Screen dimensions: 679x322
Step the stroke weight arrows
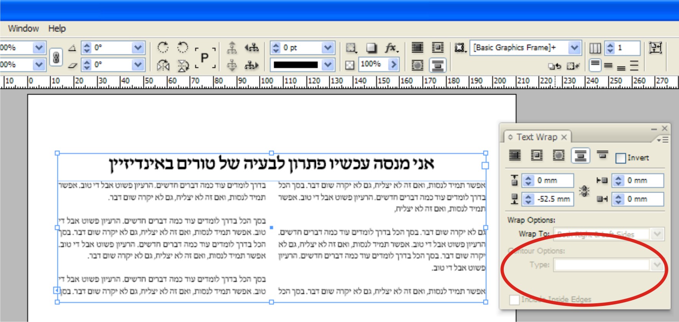pyautogui.click(x=276, y=47)
